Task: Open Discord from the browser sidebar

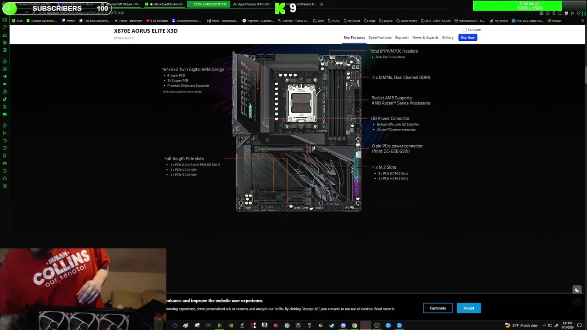Action: (x=5, y=114)
